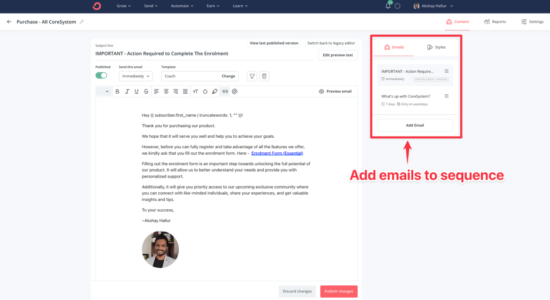Open the text color droplet tool
The height and width of the screenshot is (300, 550).
pos(205,91)
